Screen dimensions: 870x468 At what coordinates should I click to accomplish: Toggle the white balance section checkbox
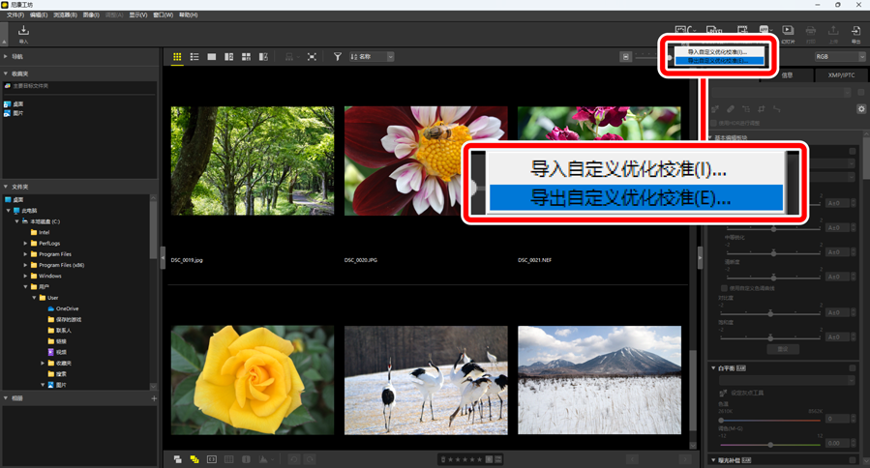[853, 368]
